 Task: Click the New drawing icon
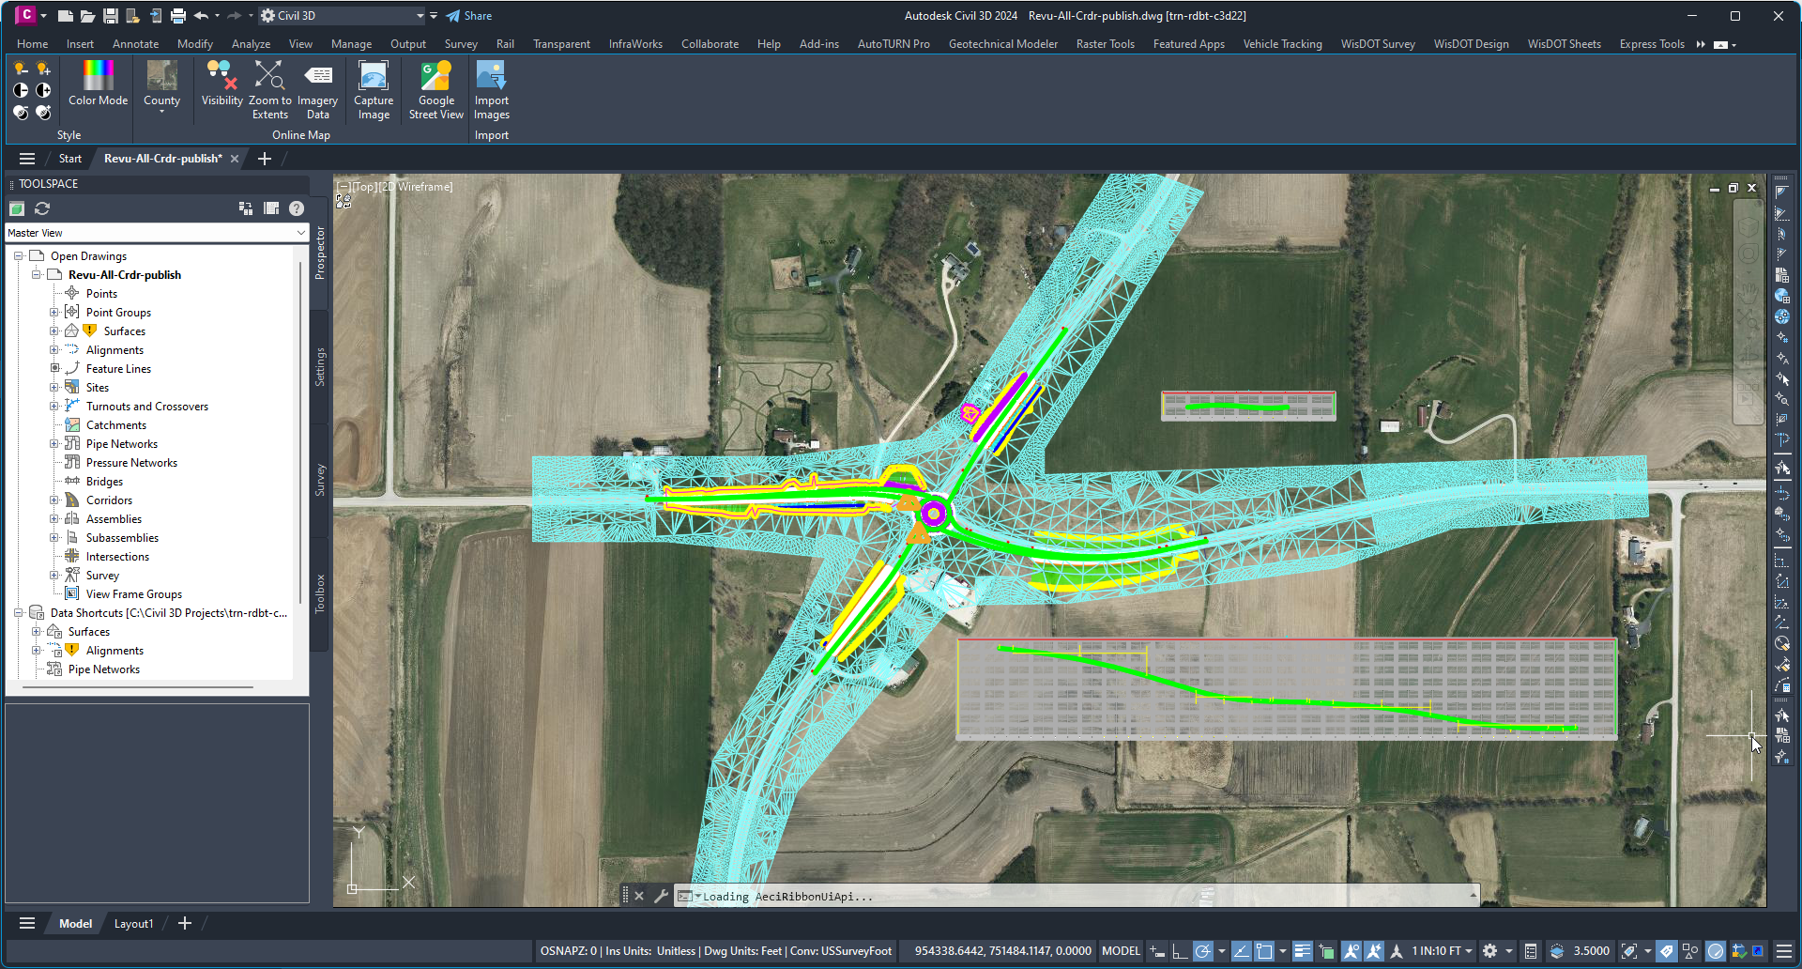coord(65,16)
